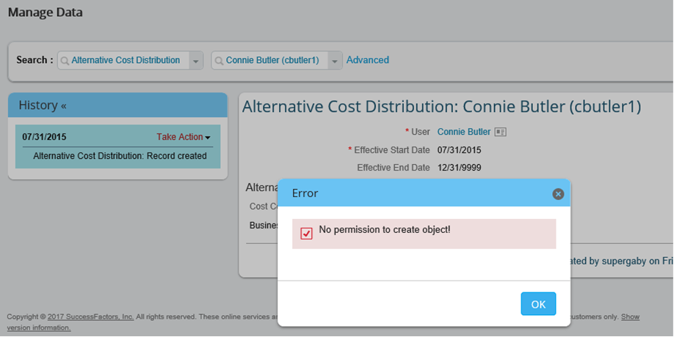Image resolution: width=674 pixels, height=337 pixels.
Task: Open the Connie Butler (cbutler1) dropdown arrow
Action: pos(335,62)
